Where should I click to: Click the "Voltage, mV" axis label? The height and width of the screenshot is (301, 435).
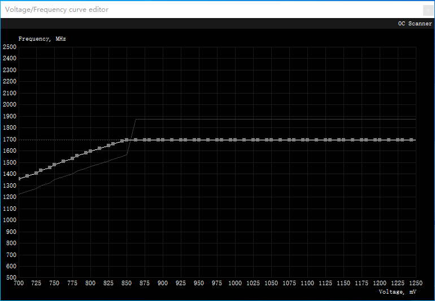[398, 291]
